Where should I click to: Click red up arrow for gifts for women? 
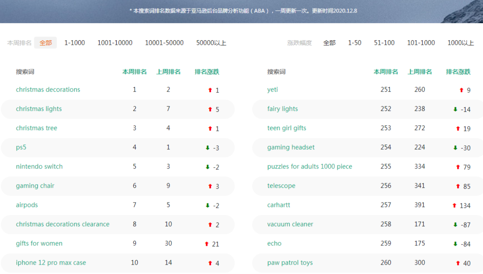[207, 244]
